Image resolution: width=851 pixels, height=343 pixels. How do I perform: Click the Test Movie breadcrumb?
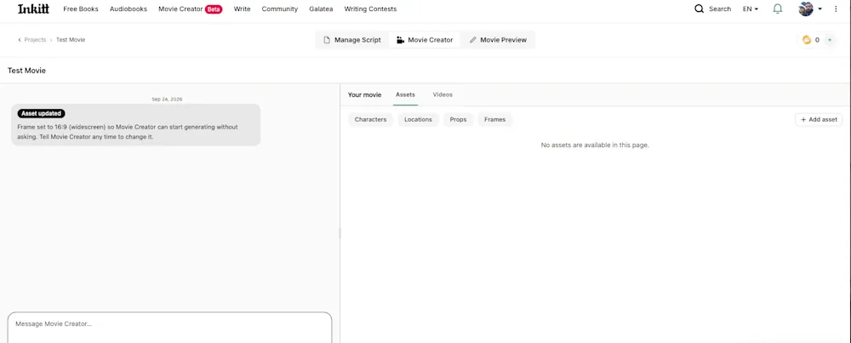coord(71,40)
